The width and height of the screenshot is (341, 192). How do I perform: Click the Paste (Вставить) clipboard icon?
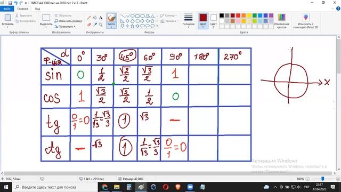click(x=7, y=18)
